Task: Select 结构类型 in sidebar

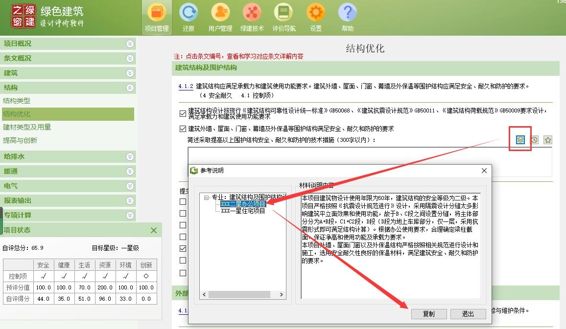Action: [x=17, y=101]
